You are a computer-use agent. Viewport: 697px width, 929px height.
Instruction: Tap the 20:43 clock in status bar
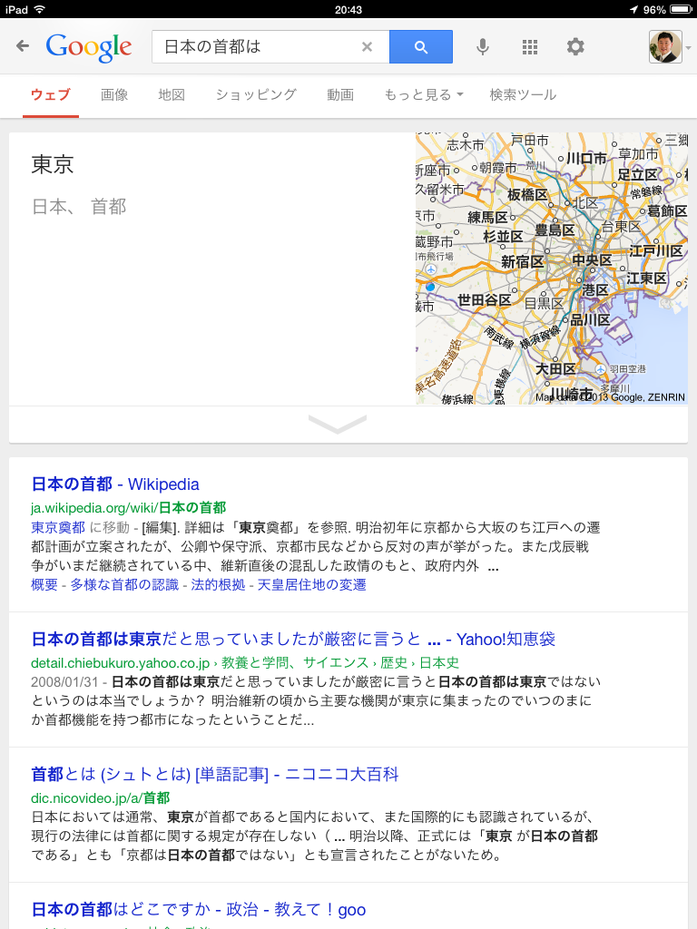[x=348, y=9]
